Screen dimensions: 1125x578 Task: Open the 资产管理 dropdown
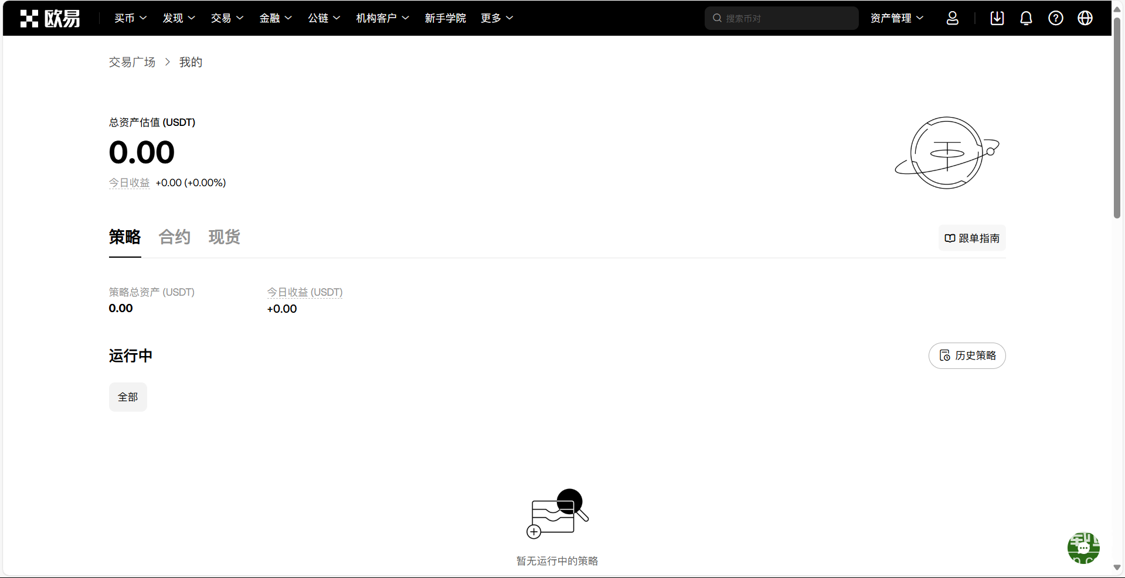pyautogui.click(x=896, y=18)
